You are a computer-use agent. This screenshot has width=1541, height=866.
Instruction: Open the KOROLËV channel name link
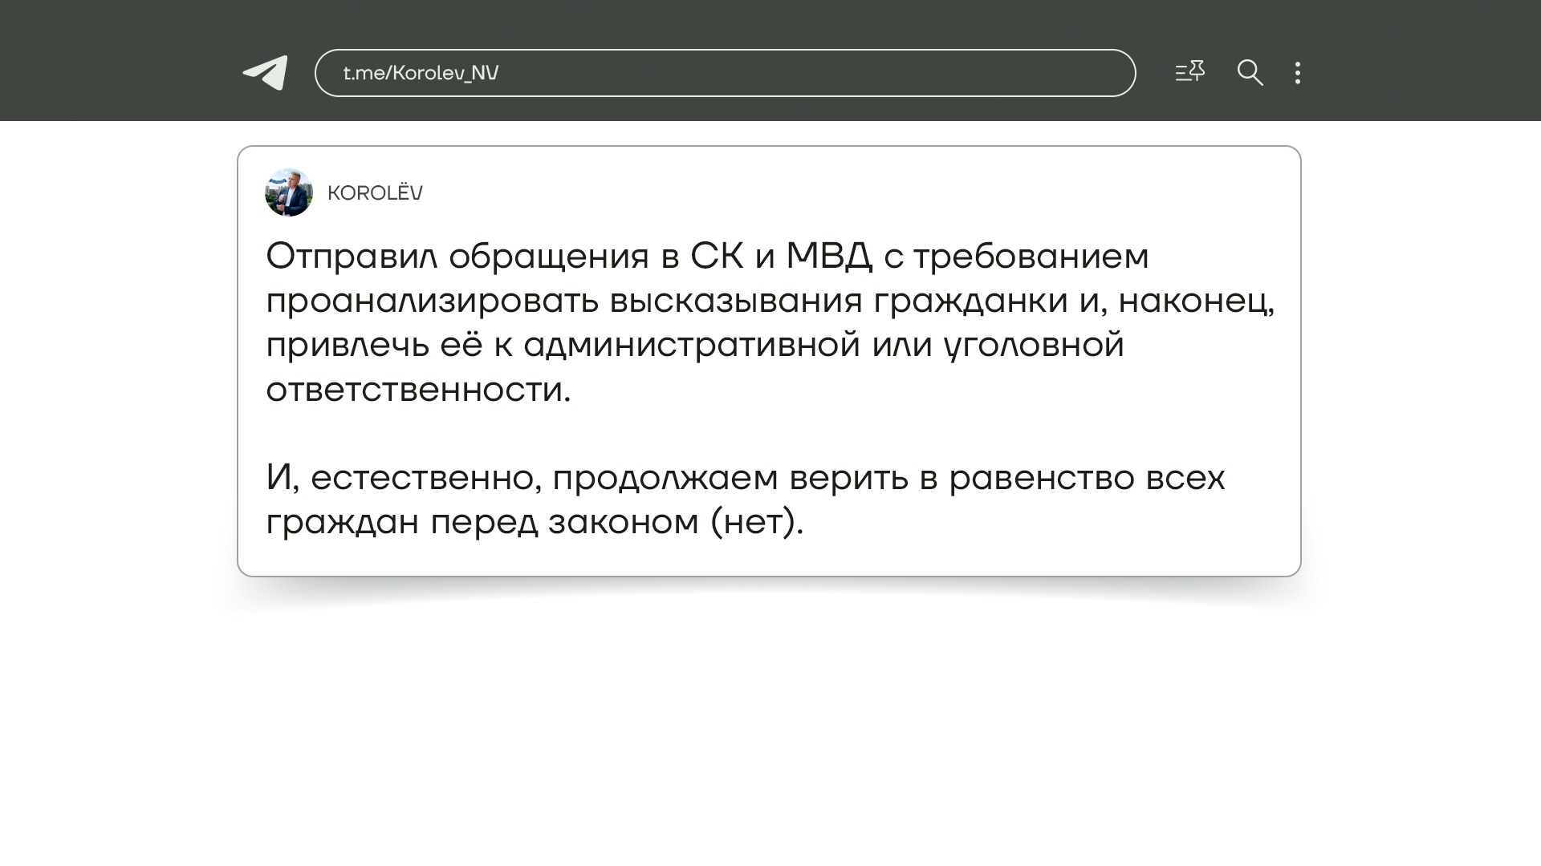(x=375, y=193)
